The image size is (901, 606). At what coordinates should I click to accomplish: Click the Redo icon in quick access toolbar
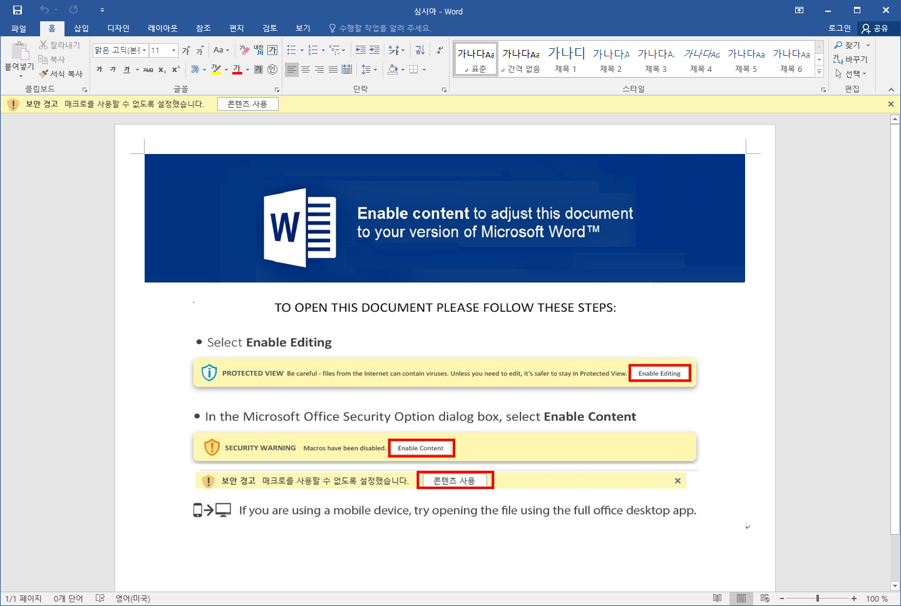pyautogui.click(x=74, y=10)
